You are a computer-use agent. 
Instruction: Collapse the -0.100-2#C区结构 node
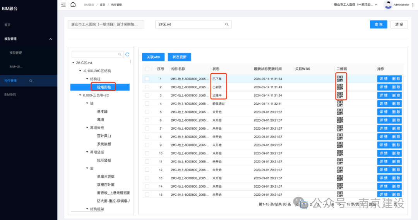[80, 71]
